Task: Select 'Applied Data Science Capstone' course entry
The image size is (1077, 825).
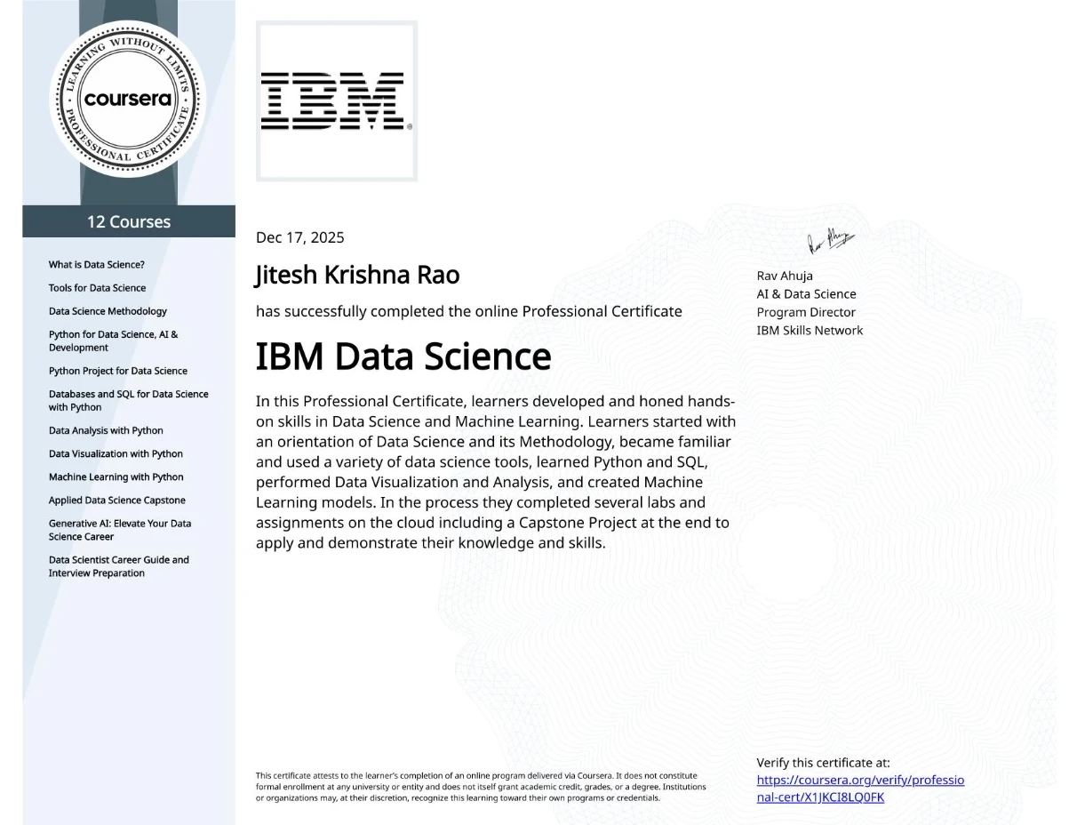Action: 117,501
